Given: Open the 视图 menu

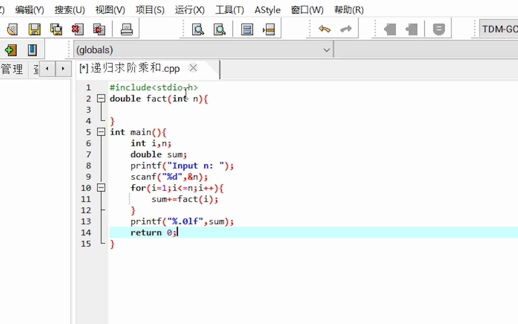Looking at the screenshot, I should click(110, 10).
